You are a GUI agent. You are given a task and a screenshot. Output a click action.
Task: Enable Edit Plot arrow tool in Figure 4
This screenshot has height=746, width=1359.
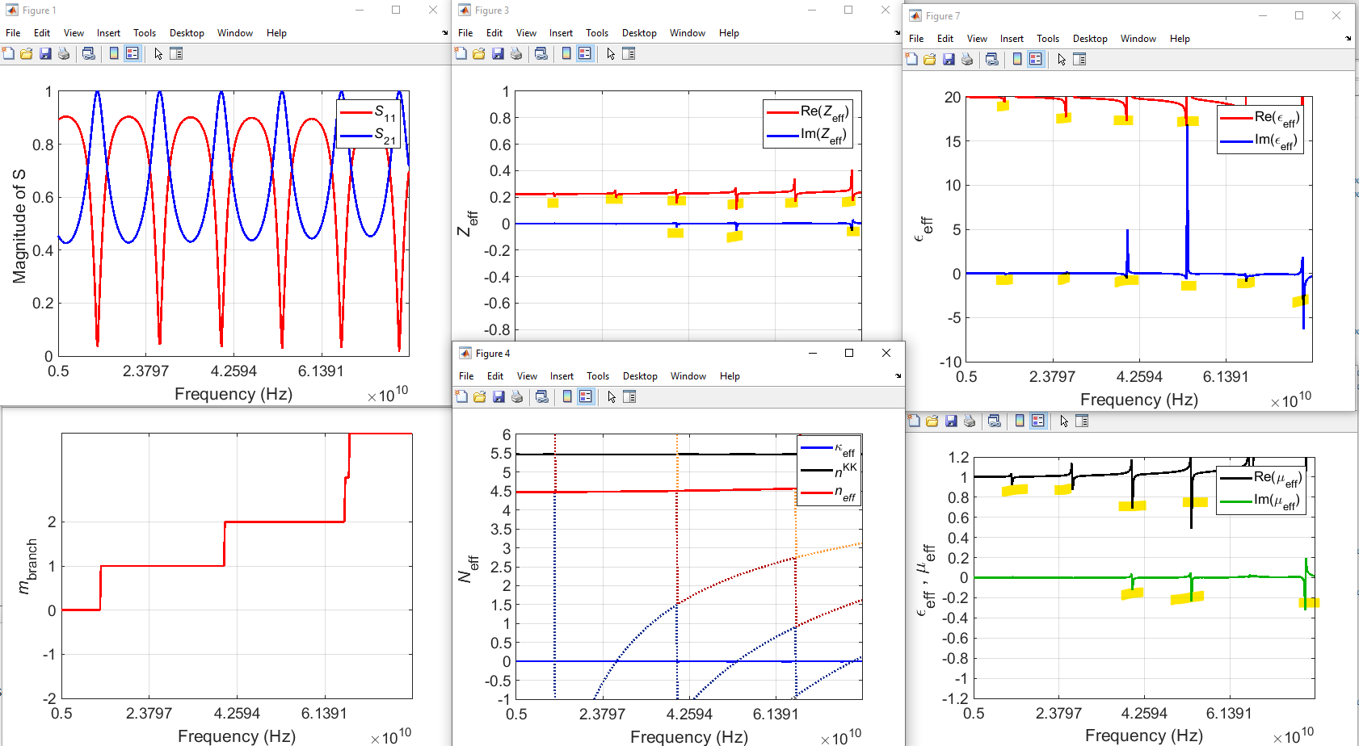[x=612, y=396]
